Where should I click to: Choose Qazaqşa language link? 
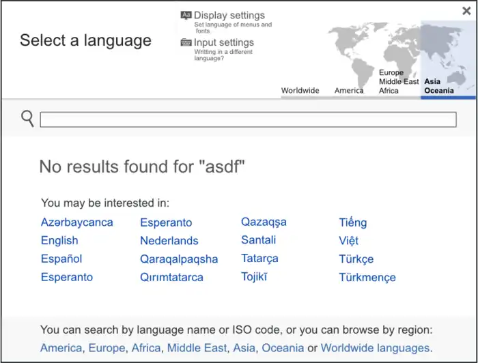coord(264,222)
